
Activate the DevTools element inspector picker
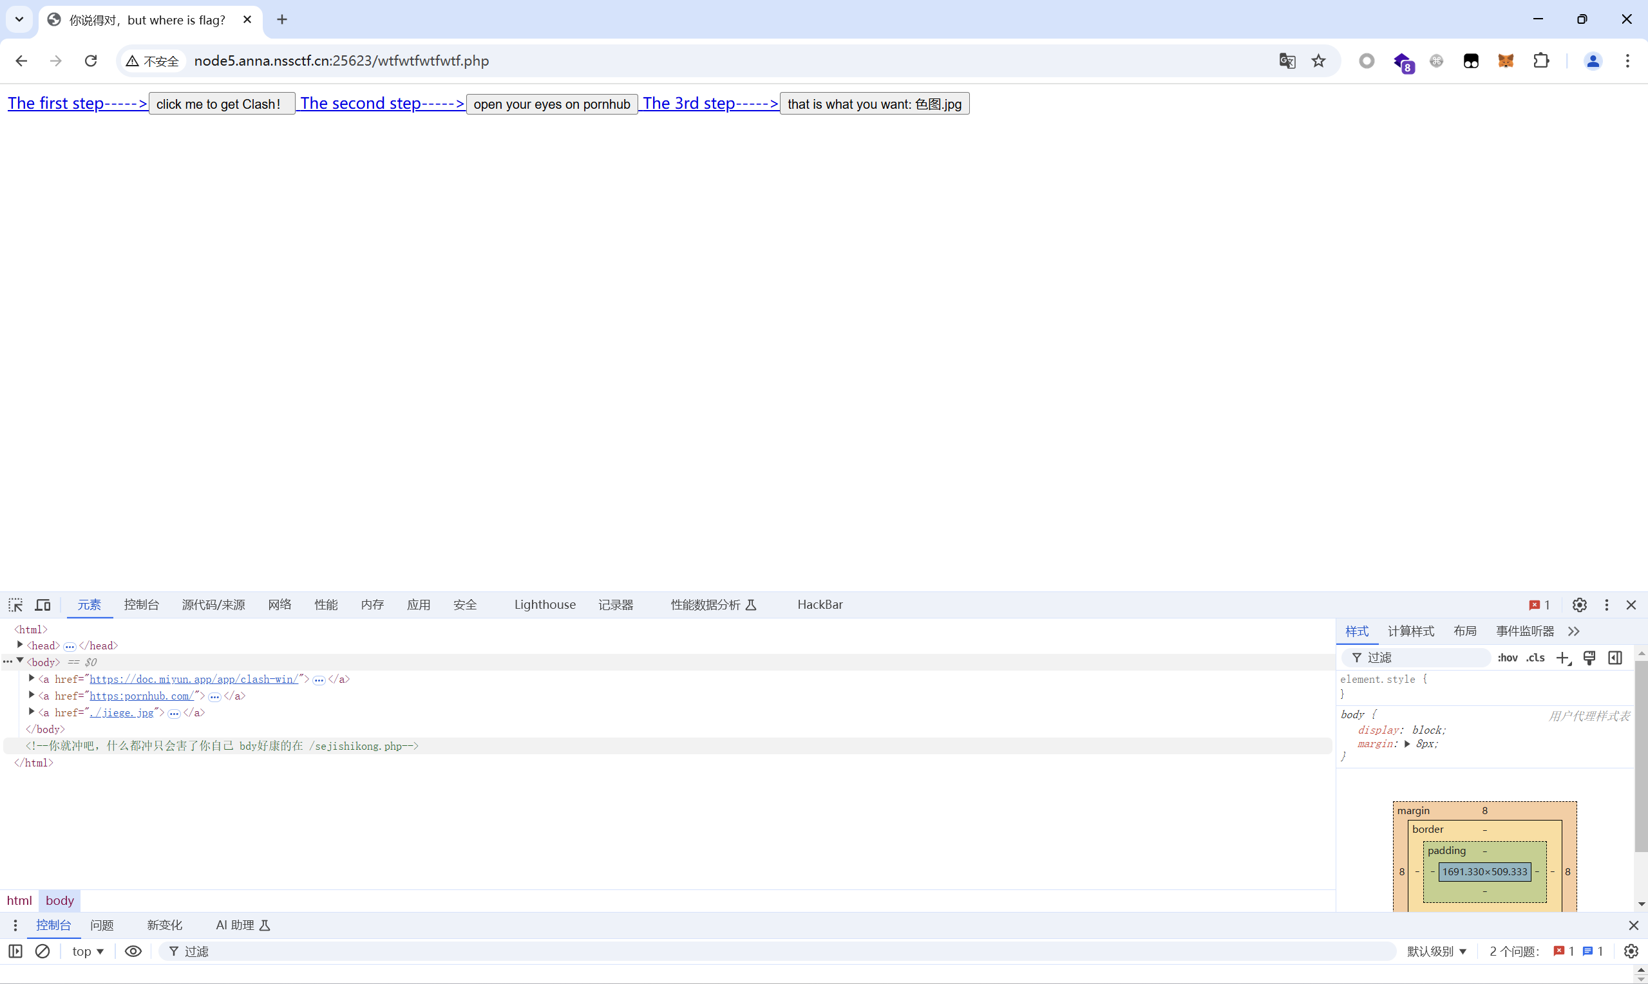pyautogui.click(x=16, y=605)
